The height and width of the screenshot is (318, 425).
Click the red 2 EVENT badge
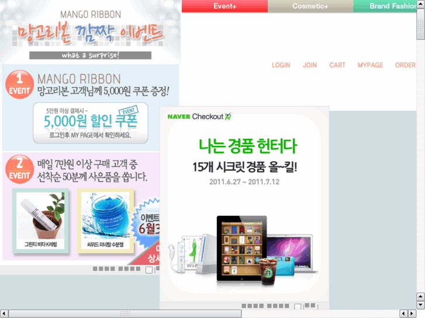(19, 169)
